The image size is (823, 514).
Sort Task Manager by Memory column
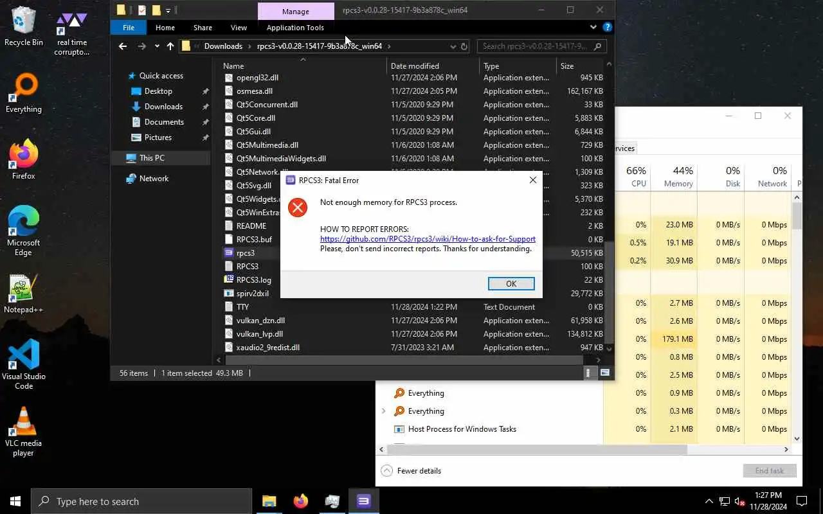pyautogui.click(x=674, y=176)
